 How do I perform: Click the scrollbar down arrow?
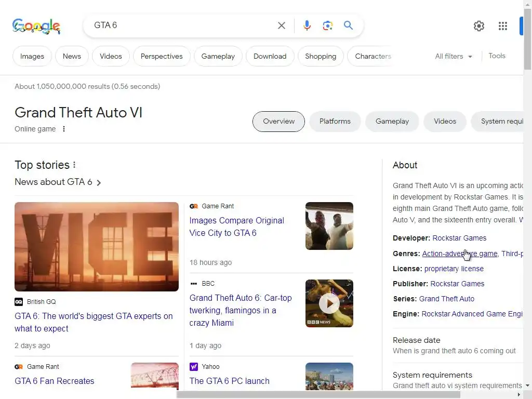pos(528,385)
